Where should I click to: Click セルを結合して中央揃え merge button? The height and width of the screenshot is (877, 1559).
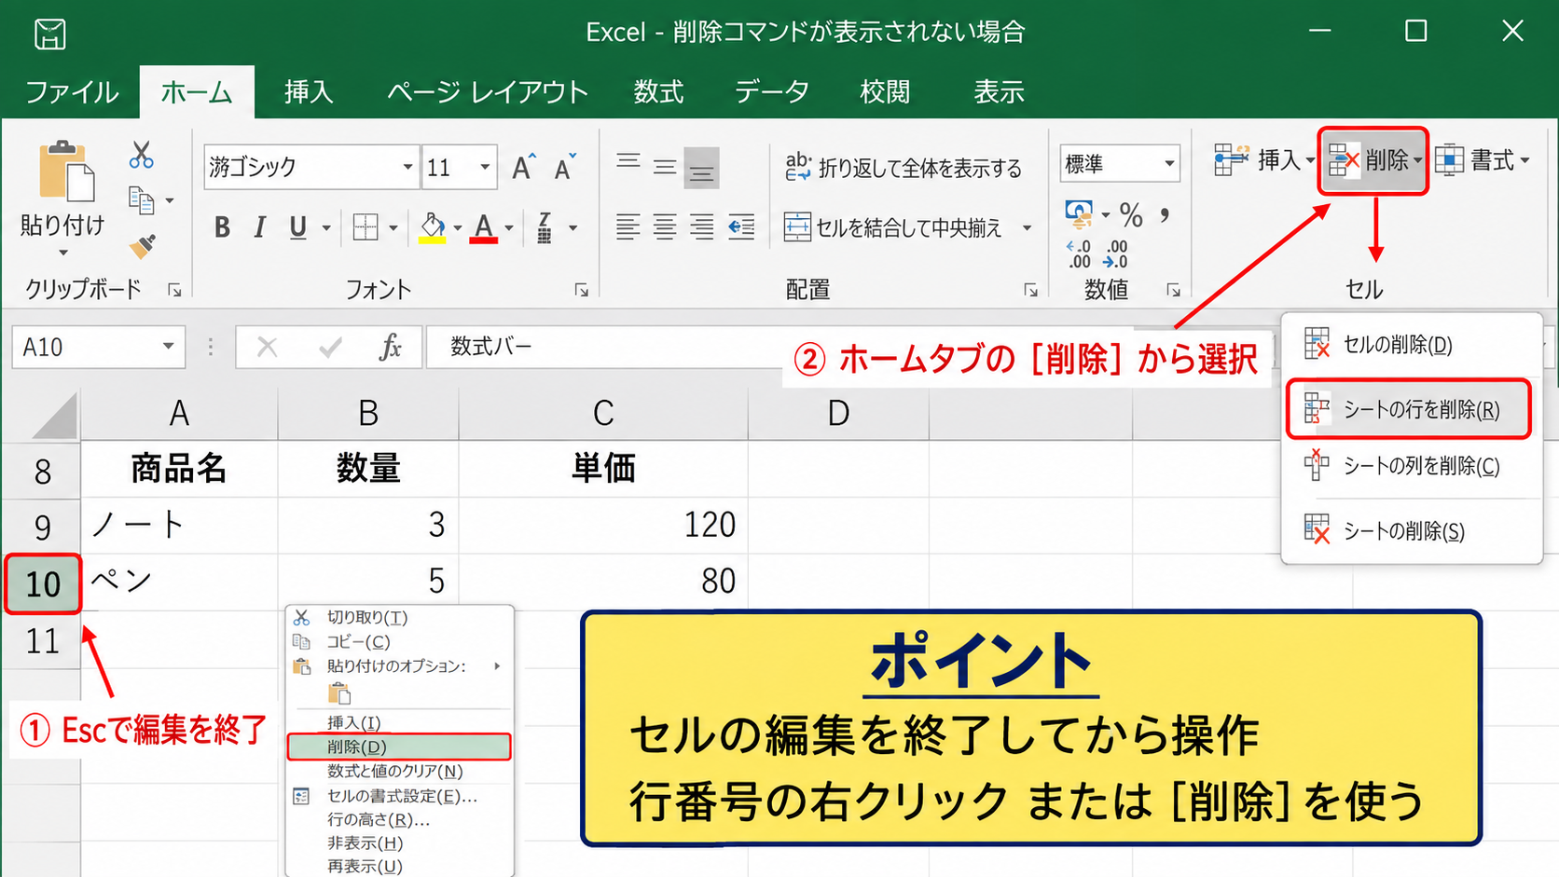[x=892, y=227]
